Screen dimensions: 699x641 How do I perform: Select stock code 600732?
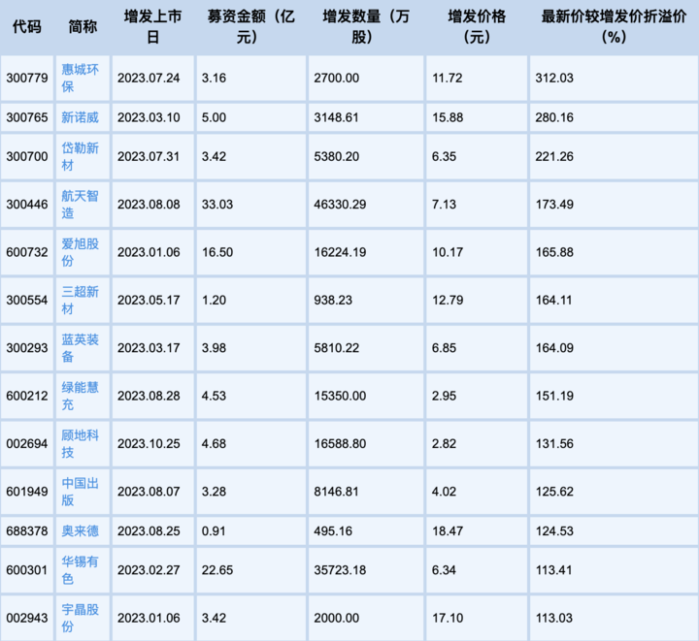tap(27, 252)
